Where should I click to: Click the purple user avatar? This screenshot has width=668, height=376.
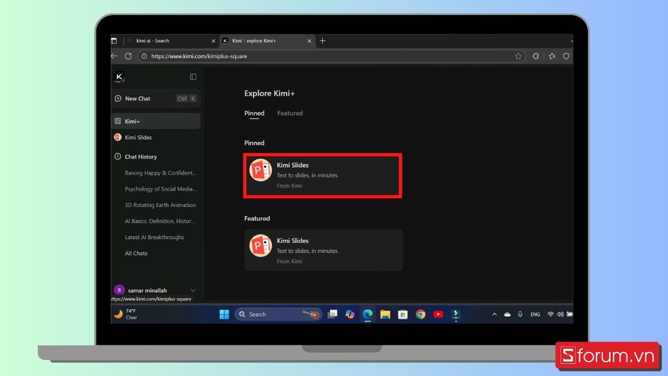tap(119, 290)
